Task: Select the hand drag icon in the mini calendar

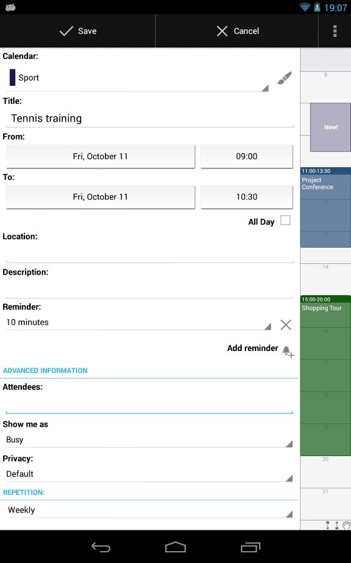Action: (346, 525)
